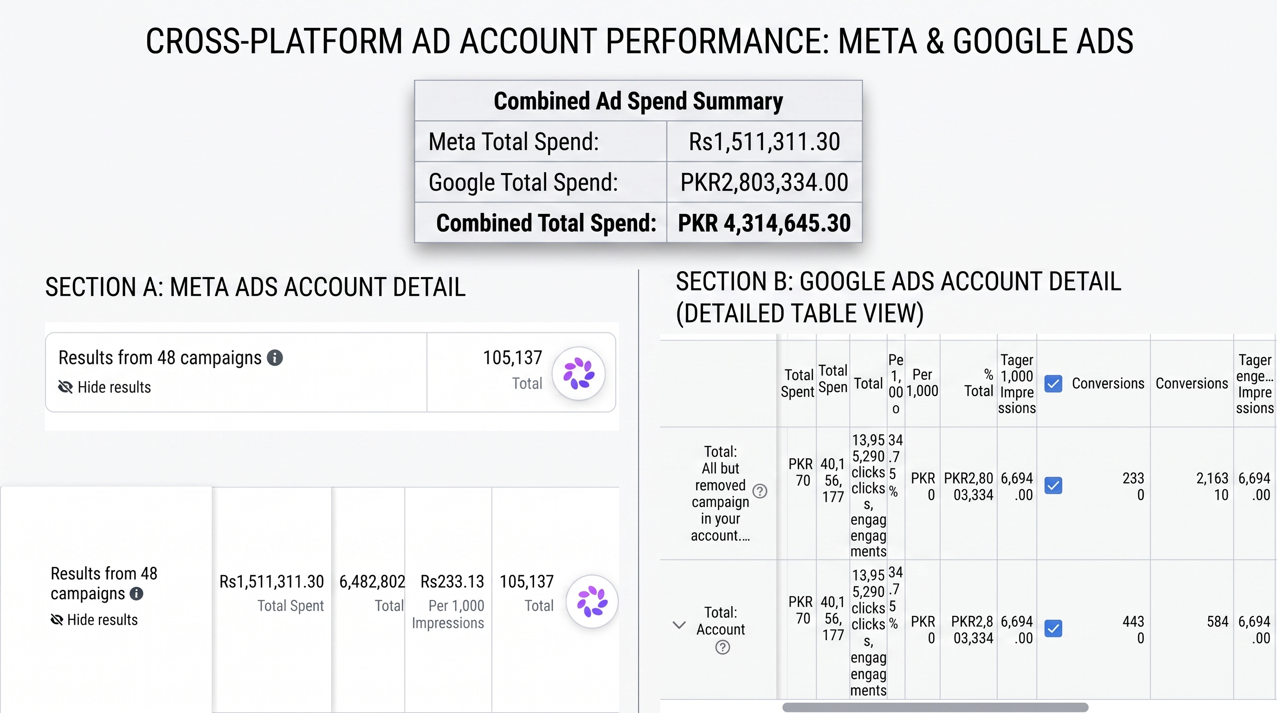The width and height of the screenshot is (1277, 713).
Task: Uncheck checkbox in 'Total: Account' row
Action: click(x=1053, y=629)
